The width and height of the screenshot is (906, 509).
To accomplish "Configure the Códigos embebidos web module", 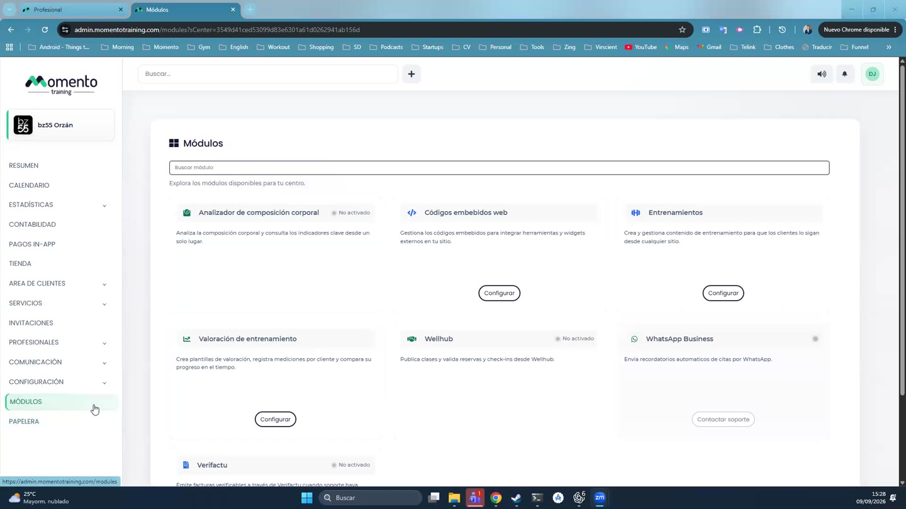I will click(x=500, y=293).
